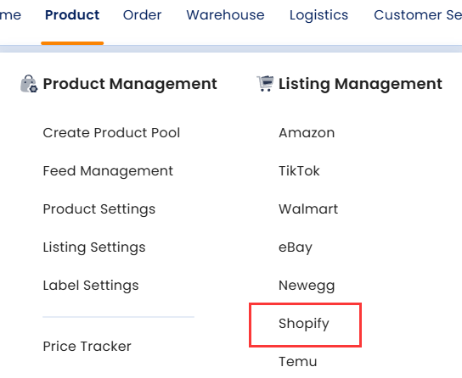This screenshot has height=378, width=462.
Task: Choose Walmart listings
Action: pos(308,209)
